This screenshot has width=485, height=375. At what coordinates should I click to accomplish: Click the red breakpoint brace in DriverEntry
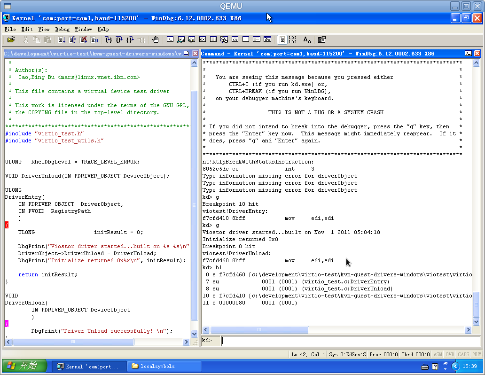pos(7,225)
